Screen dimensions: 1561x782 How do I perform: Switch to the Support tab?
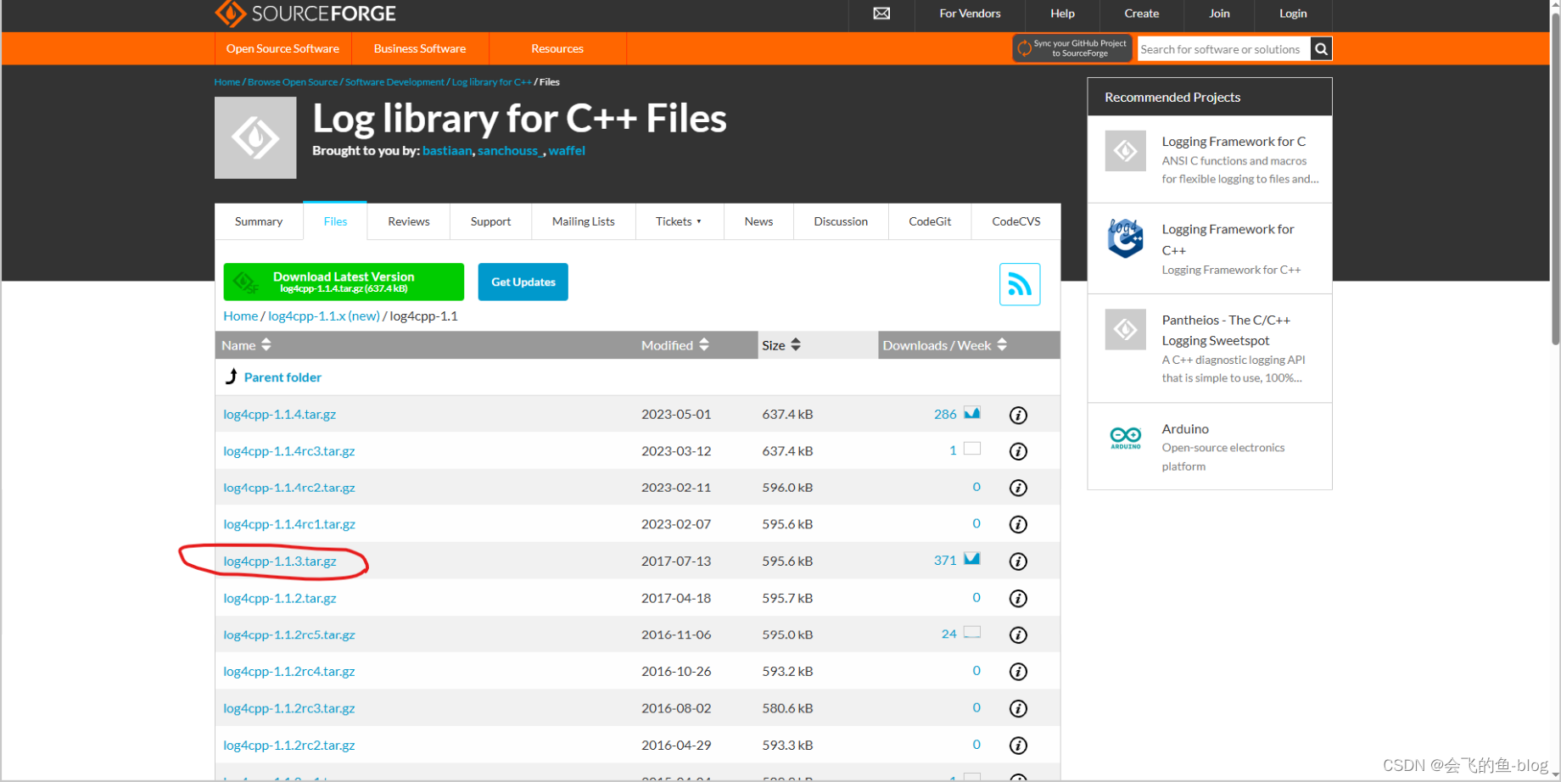point(491,221)
